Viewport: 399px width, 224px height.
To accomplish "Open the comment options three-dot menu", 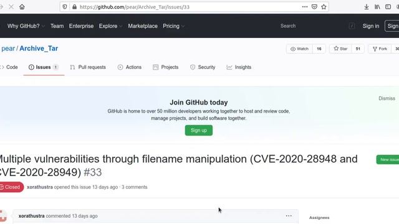I will coord(289,216).
